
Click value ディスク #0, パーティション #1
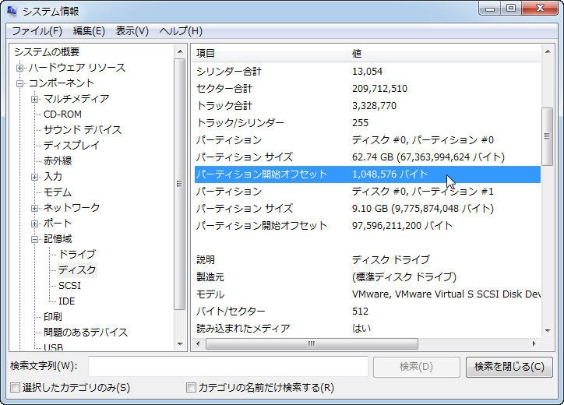423,192
